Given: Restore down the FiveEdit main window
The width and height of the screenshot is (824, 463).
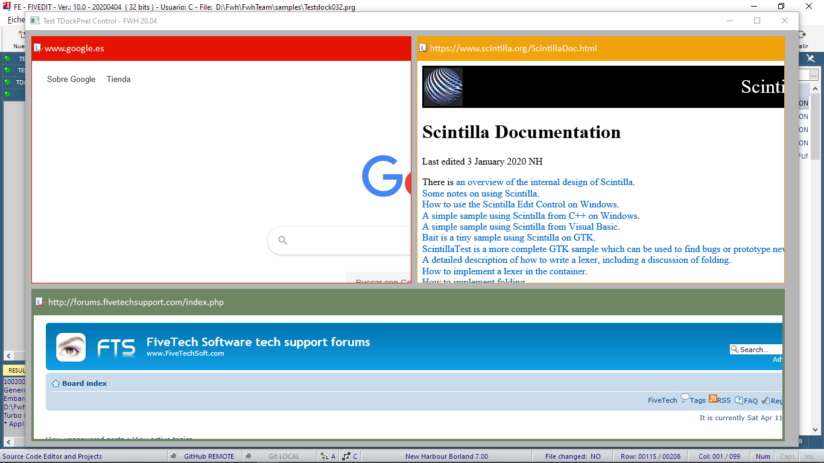Looking at the screenshot, I should coord(781,6).
